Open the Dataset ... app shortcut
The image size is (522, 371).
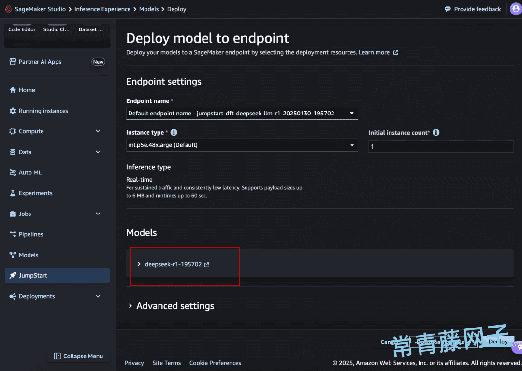(91, 29)
